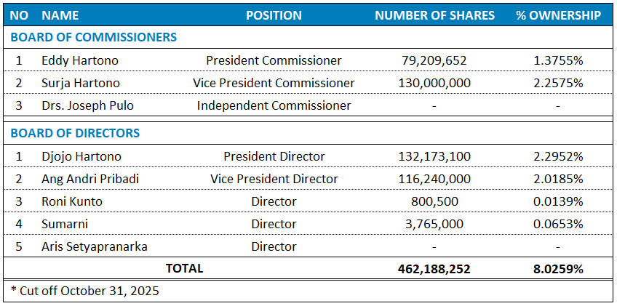Select the Aris Setyapranarka cell
Screen dimensions: 617x306
pyautogui.click(x=95, y=246)
